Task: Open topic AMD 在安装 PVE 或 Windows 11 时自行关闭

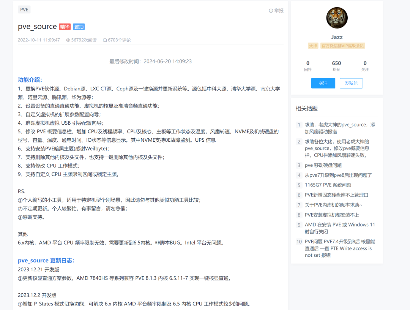Action: click(340, 228)
